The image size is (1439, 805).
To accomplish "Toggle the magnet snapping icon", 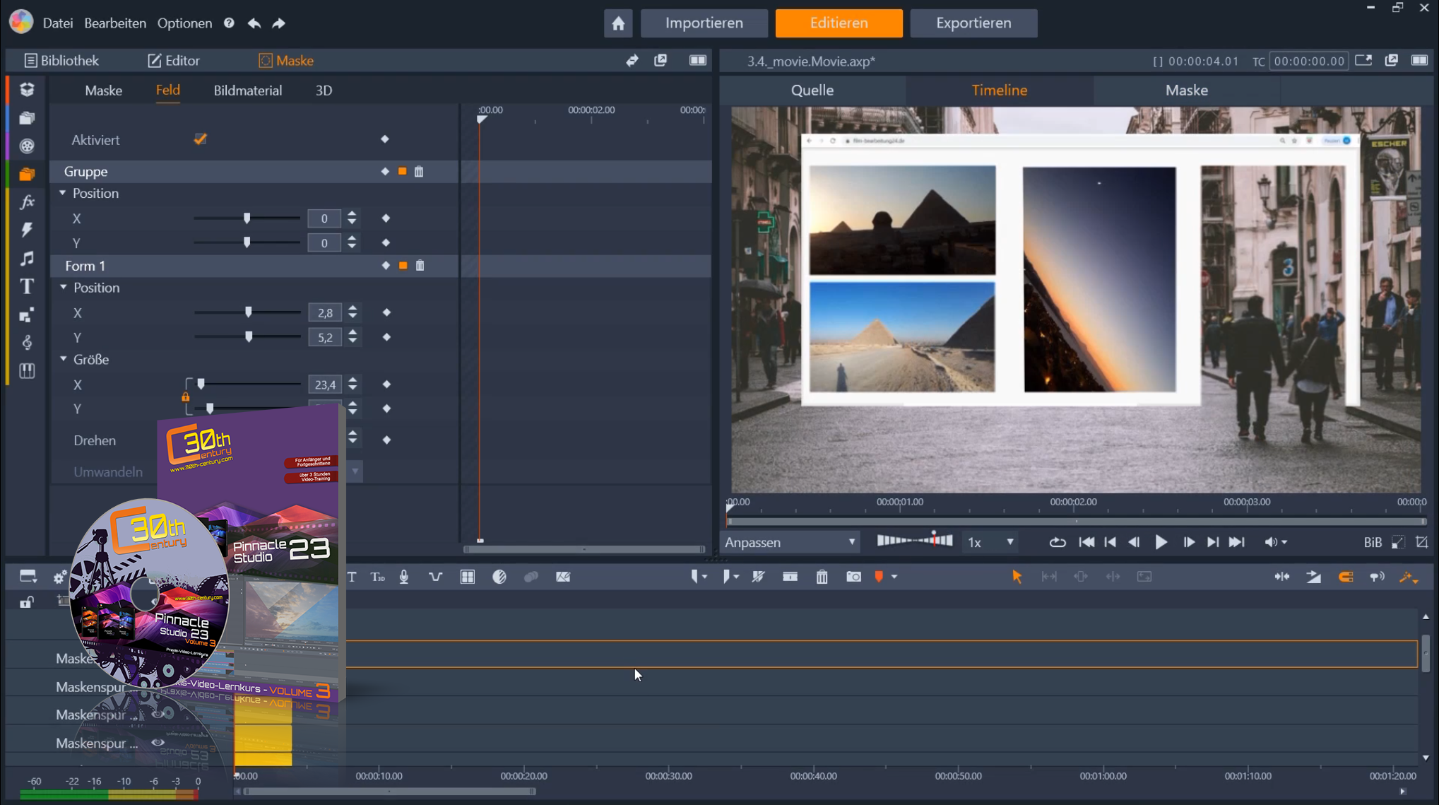I will [x=1345, y=577].
